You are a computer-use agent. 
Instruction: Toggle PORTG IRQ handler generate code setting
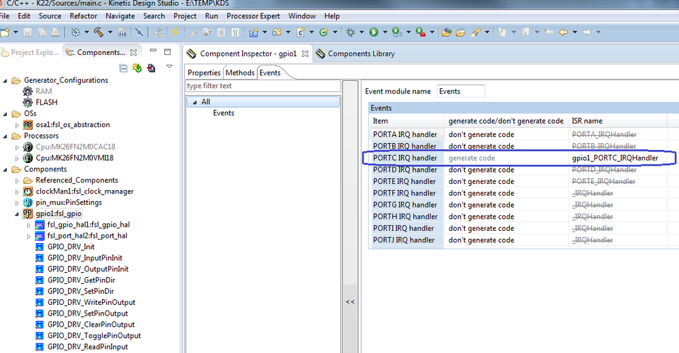[x=506, y=204]
